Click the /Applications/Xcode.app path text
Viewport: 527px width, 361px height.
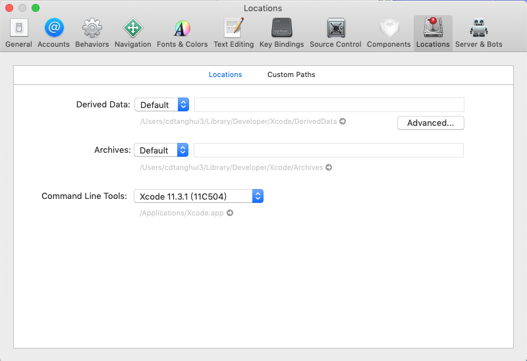182,213
